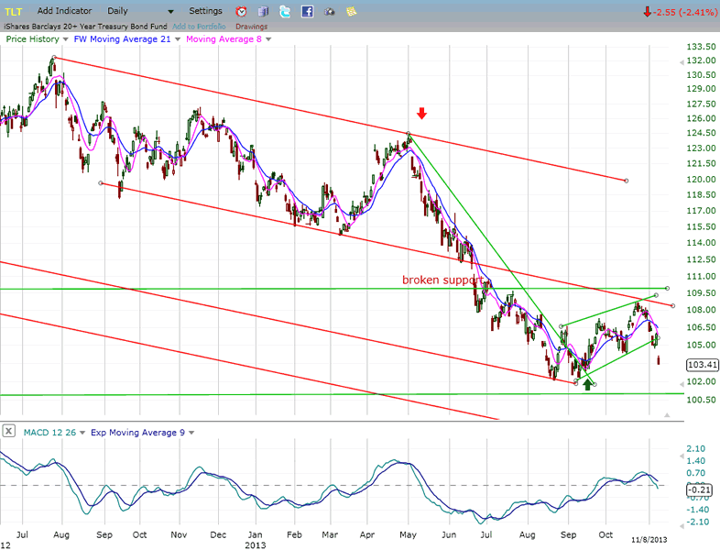Open the Drawings link
The width and height of the screenshot is (720, 550).
[x=251, y=27]
